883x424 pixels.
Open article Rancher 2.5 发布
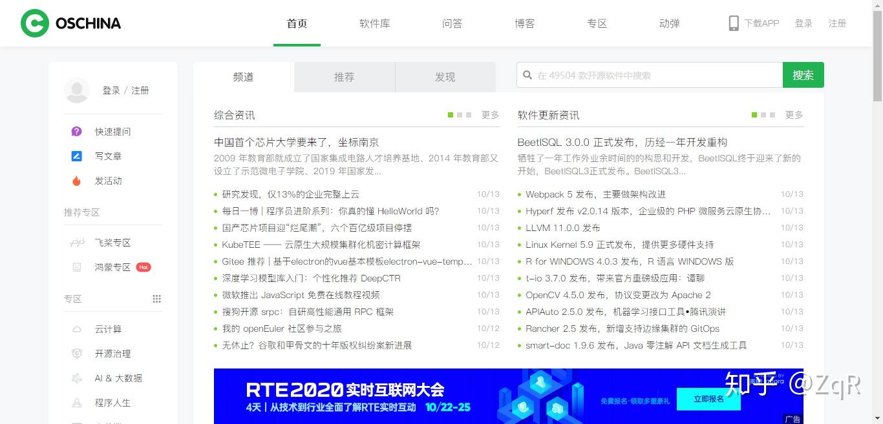pos(622,328)
